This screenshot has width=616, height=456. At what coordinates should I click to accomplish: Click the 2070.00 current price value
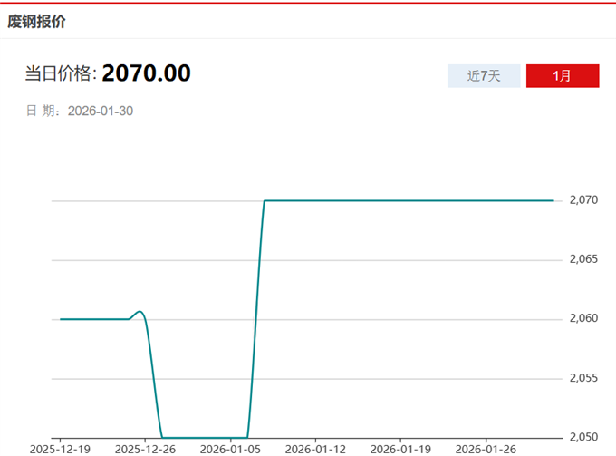(146, 73)
